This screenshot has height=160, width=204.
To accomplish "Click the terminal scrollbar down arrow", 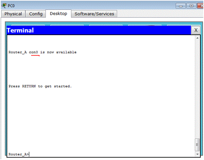I will click(197, 154).
